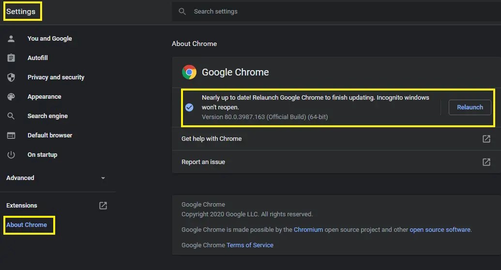Click the Nearly up to date message
This screenshot has width=501, height=270.
(x=315, y=102)
